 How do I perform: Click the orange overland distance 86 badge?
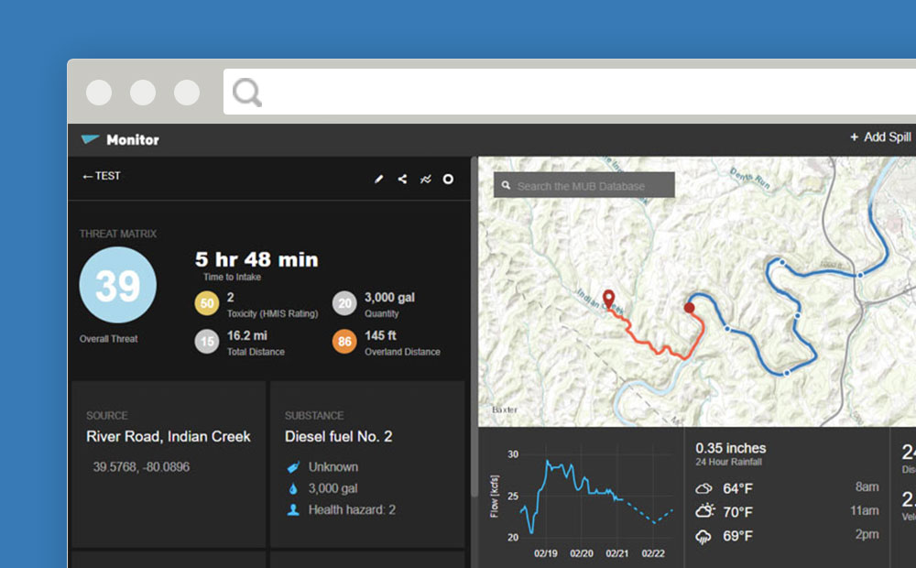pos(344,342)
